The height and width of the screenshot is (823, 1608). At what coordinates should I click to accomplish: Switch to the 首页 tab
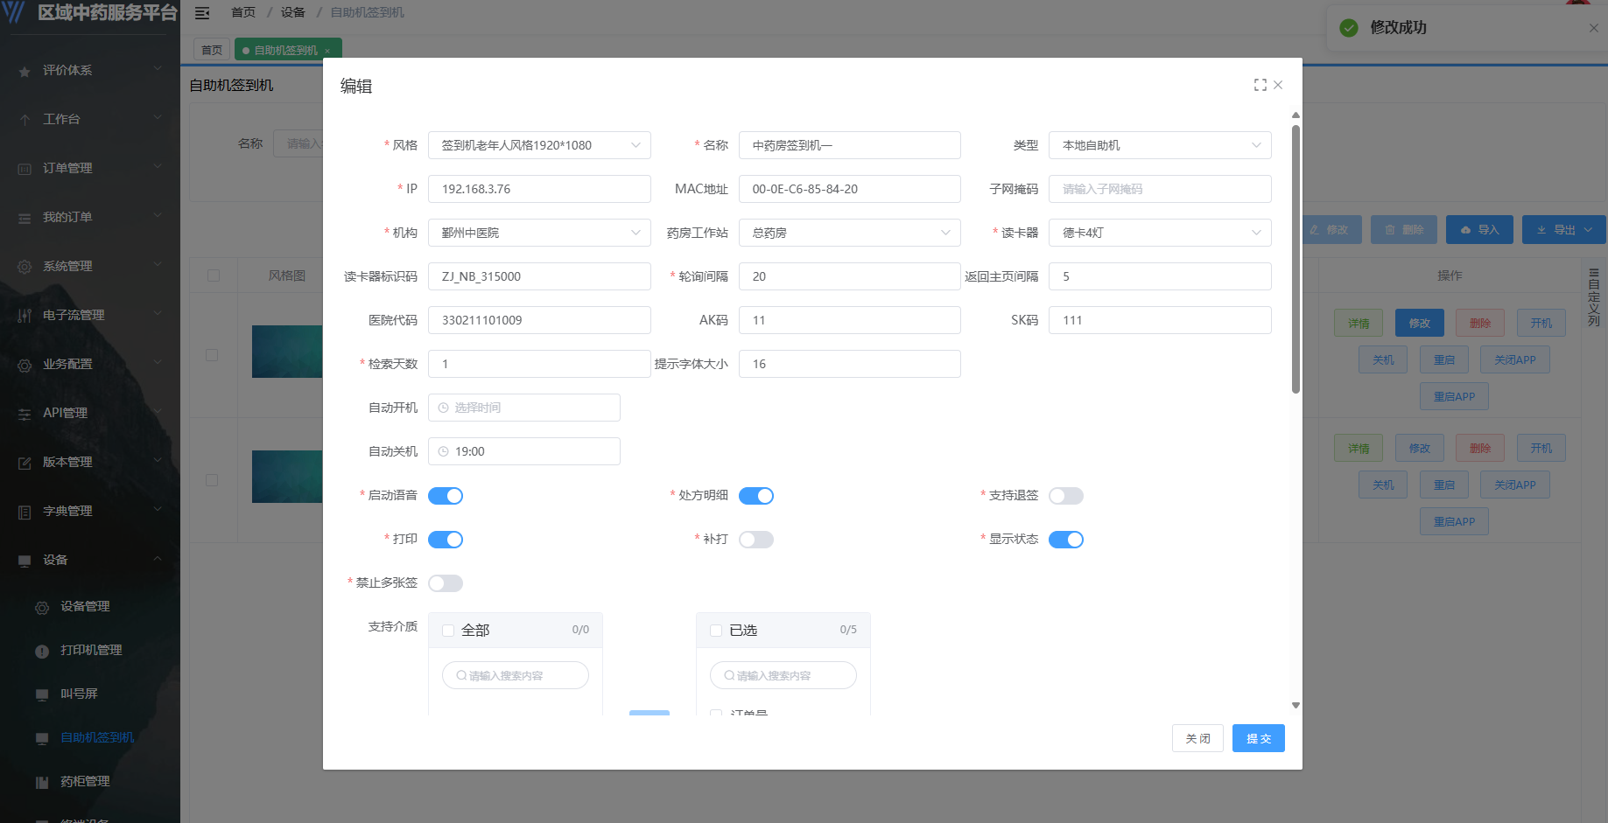(211, 49)
